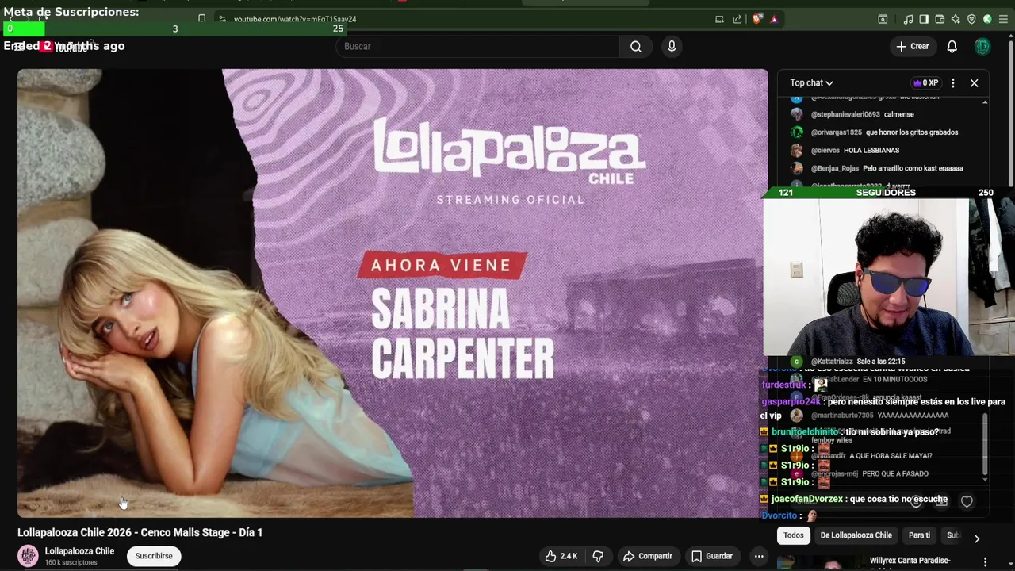Open the Leo AI sparkle icon

tap(956, 19)
